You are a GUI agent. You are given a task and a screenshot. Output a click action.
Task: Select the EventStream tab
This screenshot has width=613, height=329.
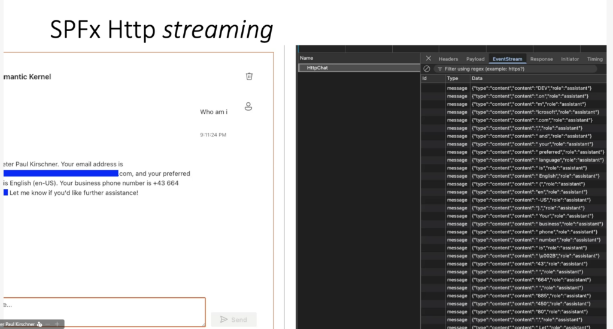[x=507, y=59]
